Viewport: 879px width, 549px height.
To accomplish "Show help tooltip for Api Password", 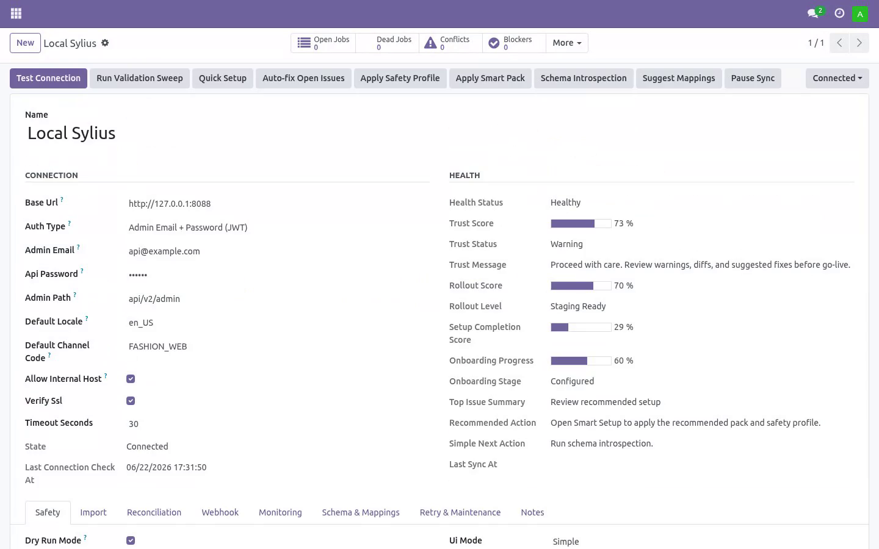I will [x=82, y=271].
